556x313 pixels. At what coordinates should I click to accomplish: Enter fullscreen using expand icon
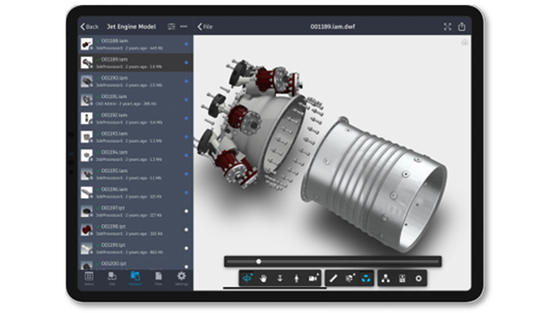448,27
